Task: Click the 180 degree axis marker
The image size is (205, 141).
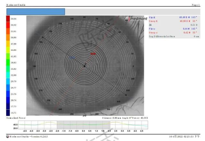Action: point(35,66)
